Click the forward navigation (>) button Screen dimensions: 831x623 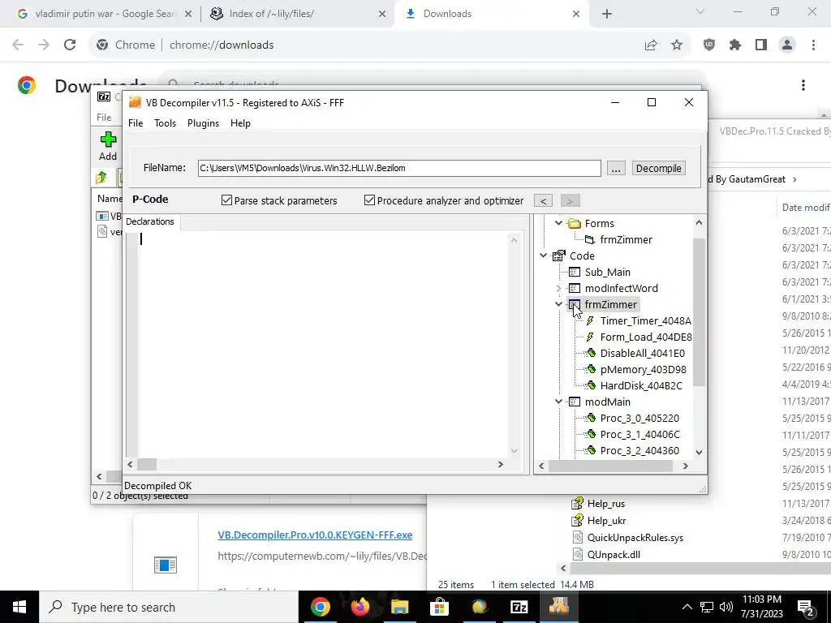tap(570, 201)
